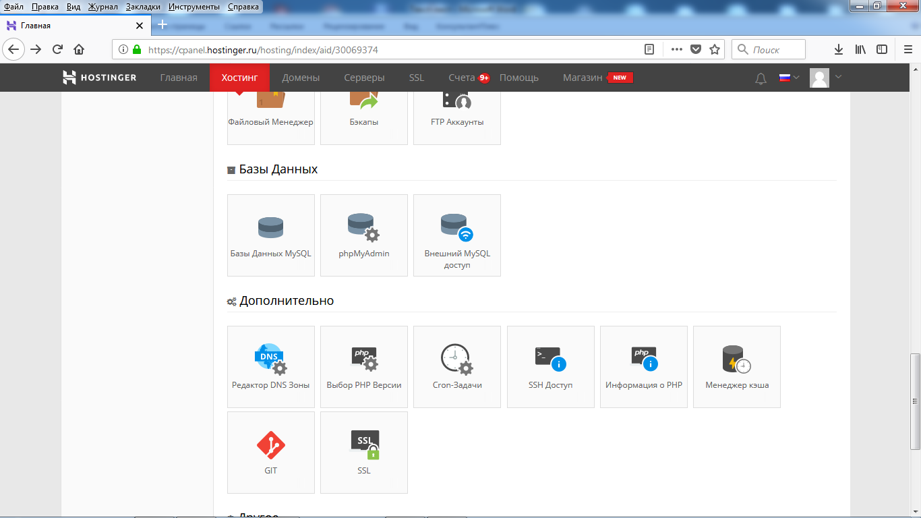Open the Cron-Задачи scheduler icon
Viewport: 921px width, 518px height.
click(x=457, y=366)
